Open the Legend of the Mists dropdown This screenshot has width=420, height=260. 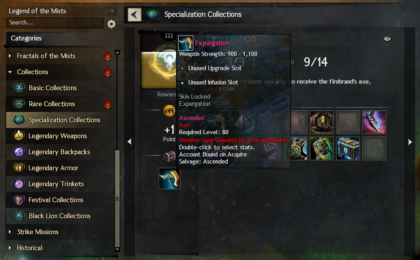pyautogui.click(x=62, y=11)
